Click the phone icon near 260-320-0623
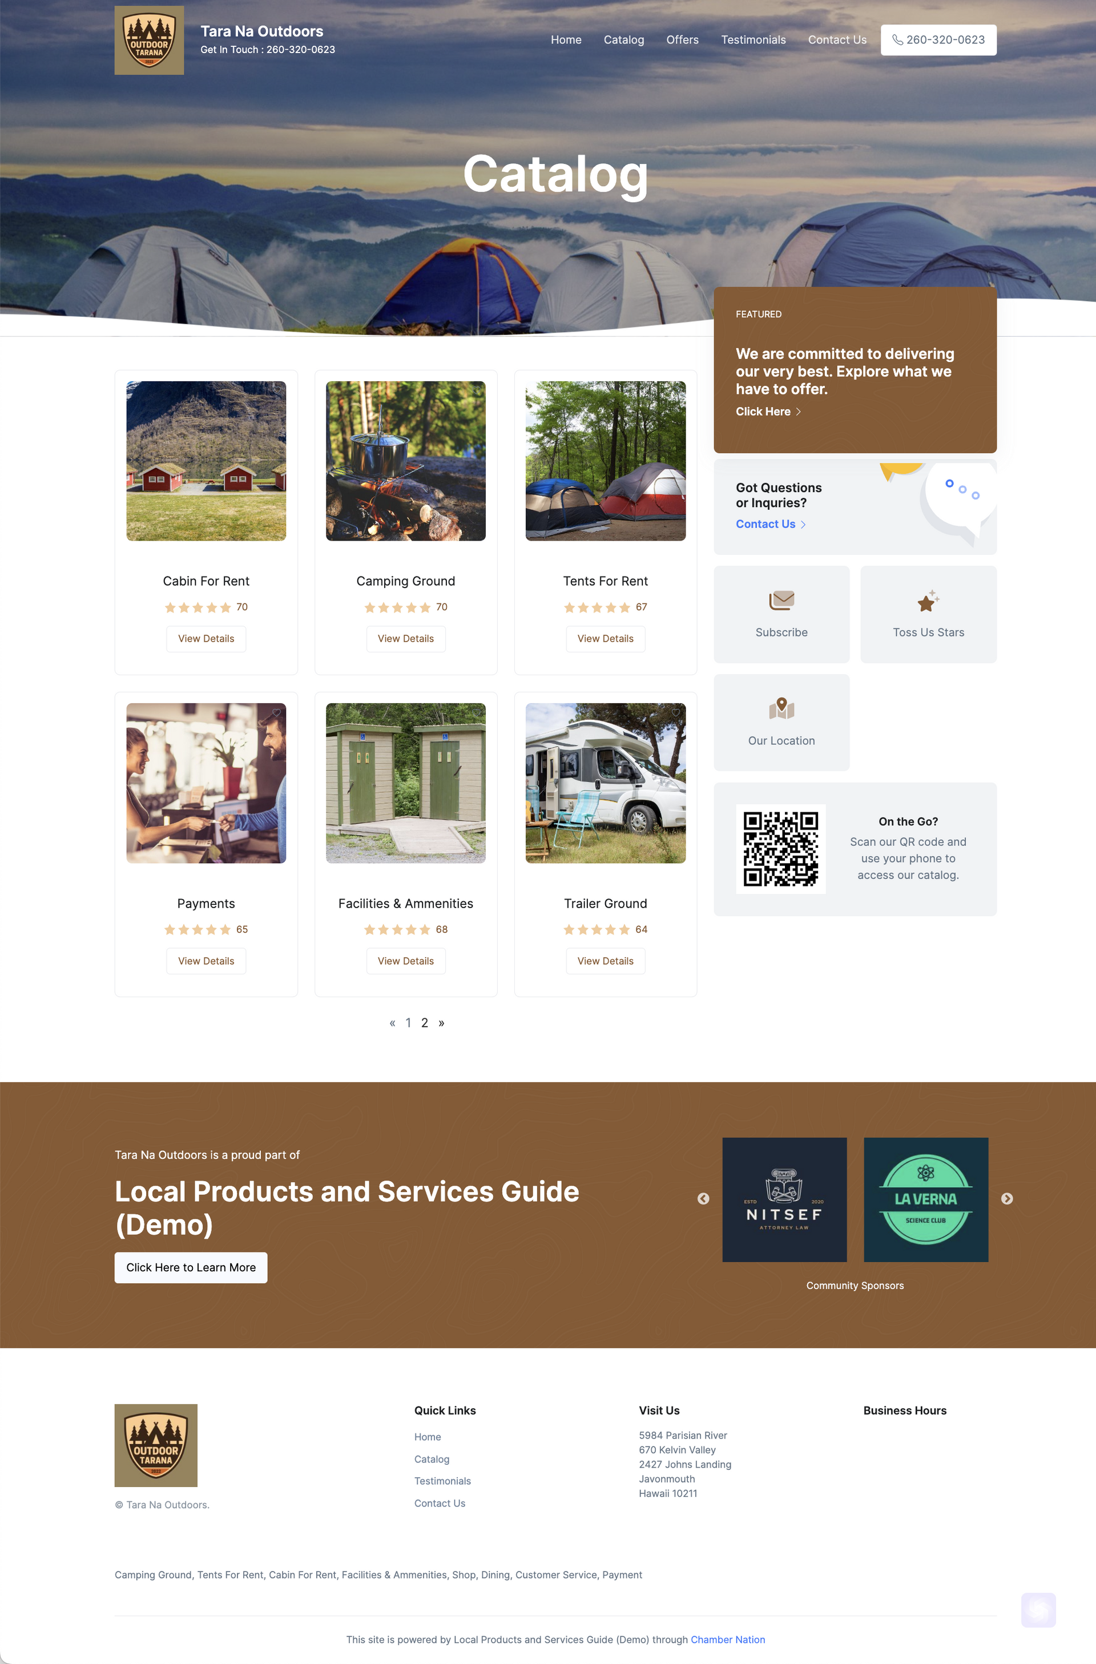 click(898, 39)
